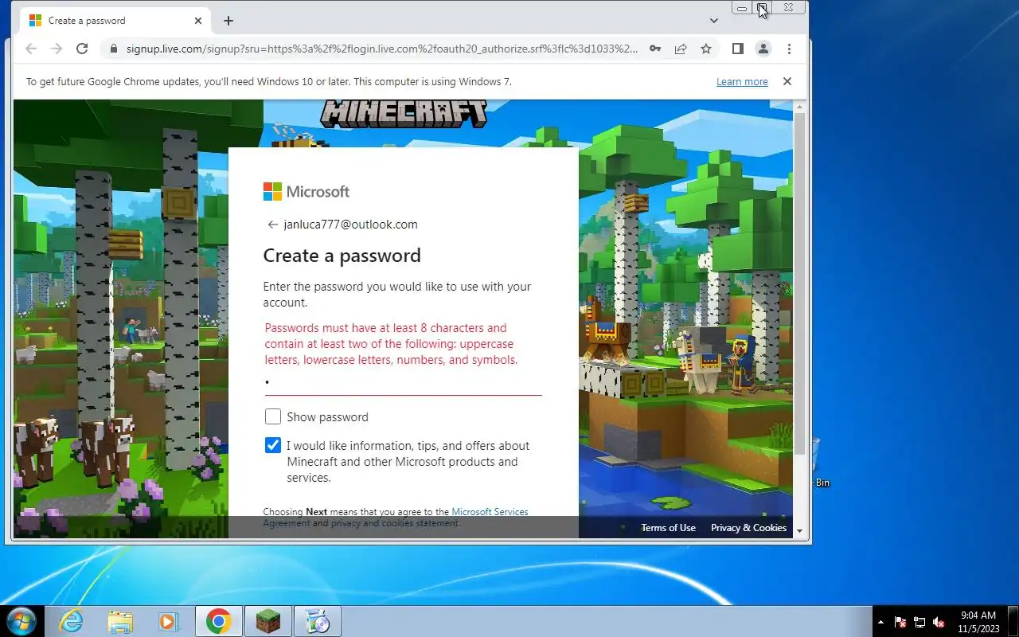The image size is (1019, 637).
Task: Click the browser forward arrow
Action: point(56,49)
